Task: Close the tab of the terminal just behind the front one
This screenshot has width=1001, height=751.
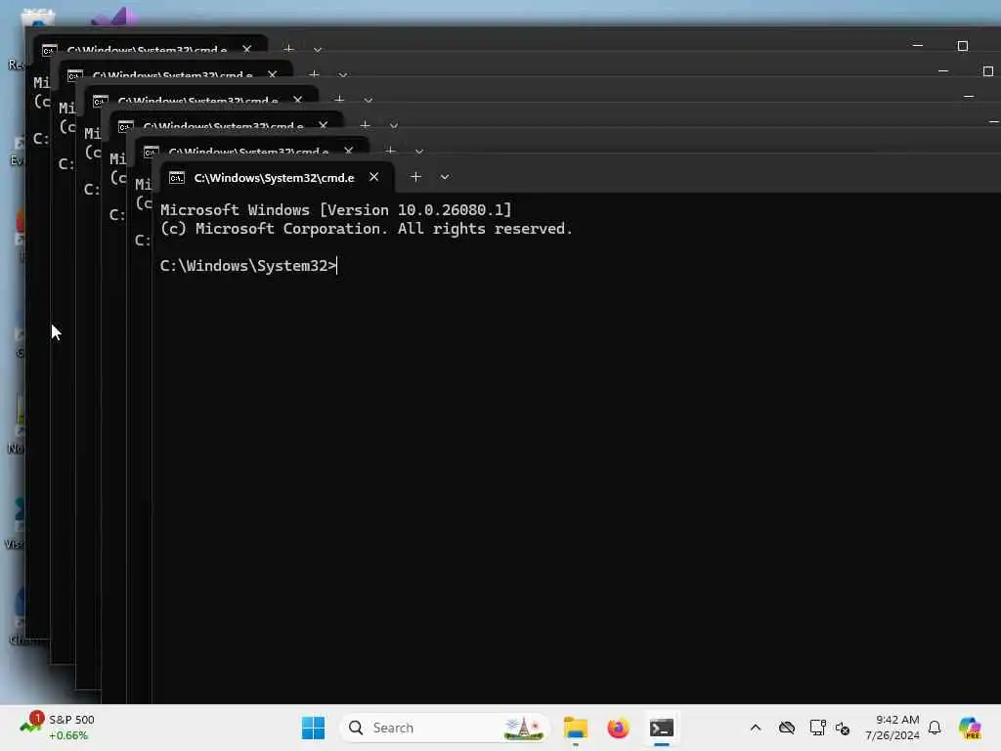Action: 349,151
